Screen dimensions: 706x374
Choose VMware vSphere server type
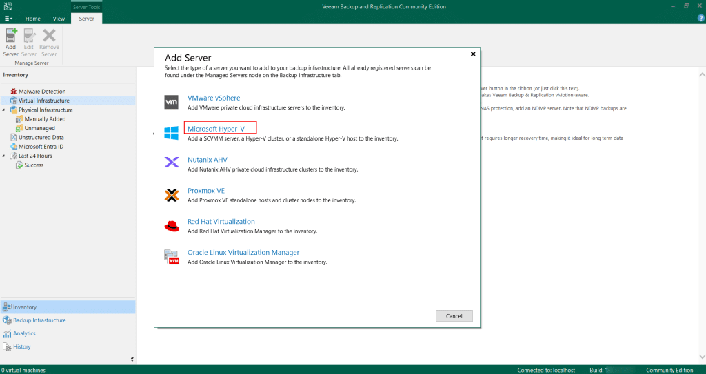[x=214, y=98]
